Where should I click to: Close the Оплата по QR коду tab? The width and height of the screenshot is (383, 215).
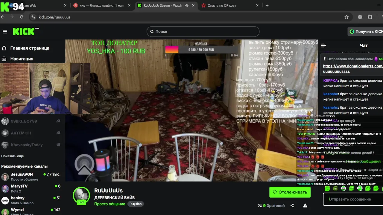click(x=257, y=5)
